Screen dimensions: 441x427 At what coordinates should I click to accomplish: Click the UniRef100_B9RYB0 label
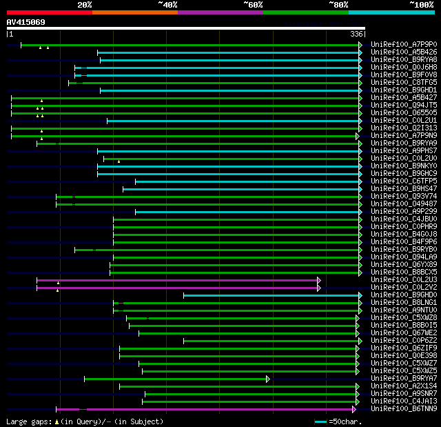[x=404, y=250]
